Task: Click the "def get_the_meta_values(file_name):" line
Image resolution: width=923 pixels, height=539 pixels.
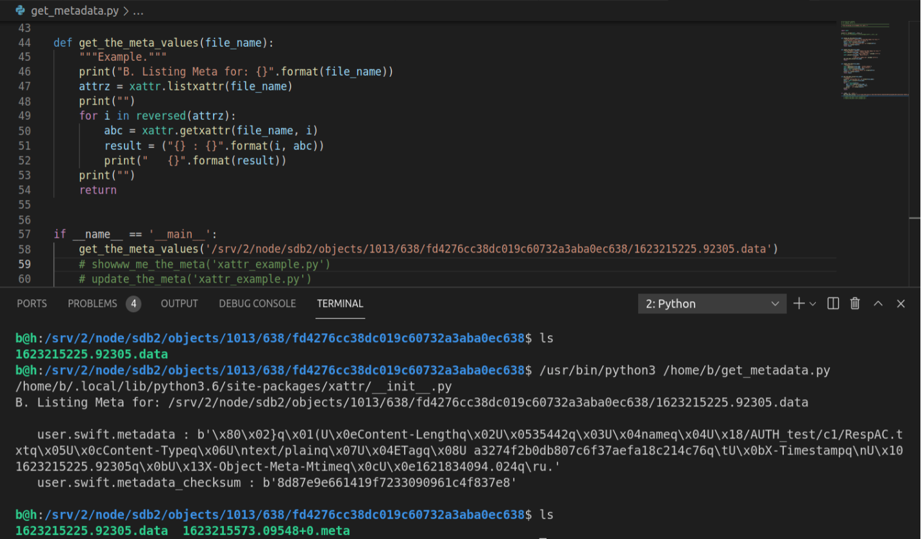Action: (x=164, y=43)
